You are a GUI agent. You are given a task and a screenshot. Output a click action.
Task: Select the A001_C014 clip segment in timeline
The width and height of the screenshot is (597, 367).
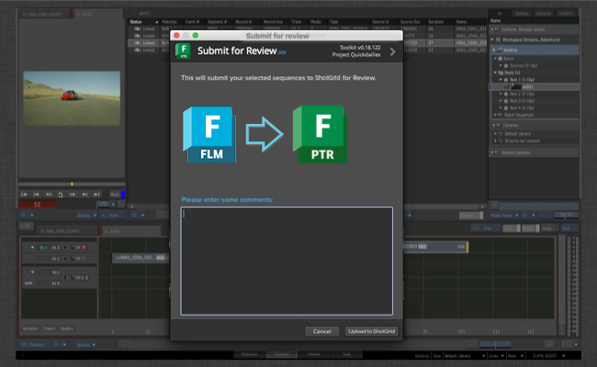pyautogui.click(x=141, y=258)
